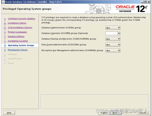Image resolution: width=152 pixels, height=116 pixels.
Task: Open the OSDGDBA group dropdown
Action: (x=113, y=45)
